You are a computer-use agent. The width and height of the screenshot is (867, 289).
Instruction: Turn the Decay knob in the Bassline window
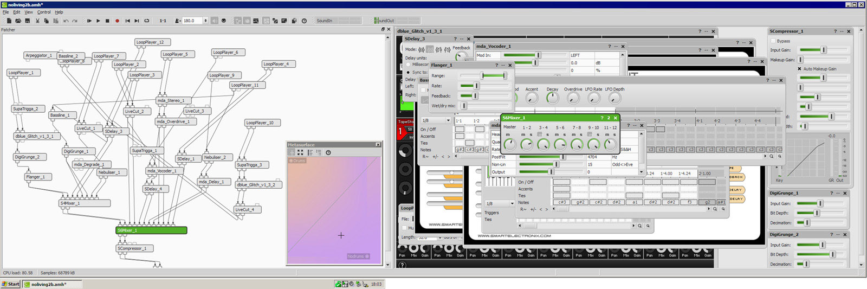[552, 98]
